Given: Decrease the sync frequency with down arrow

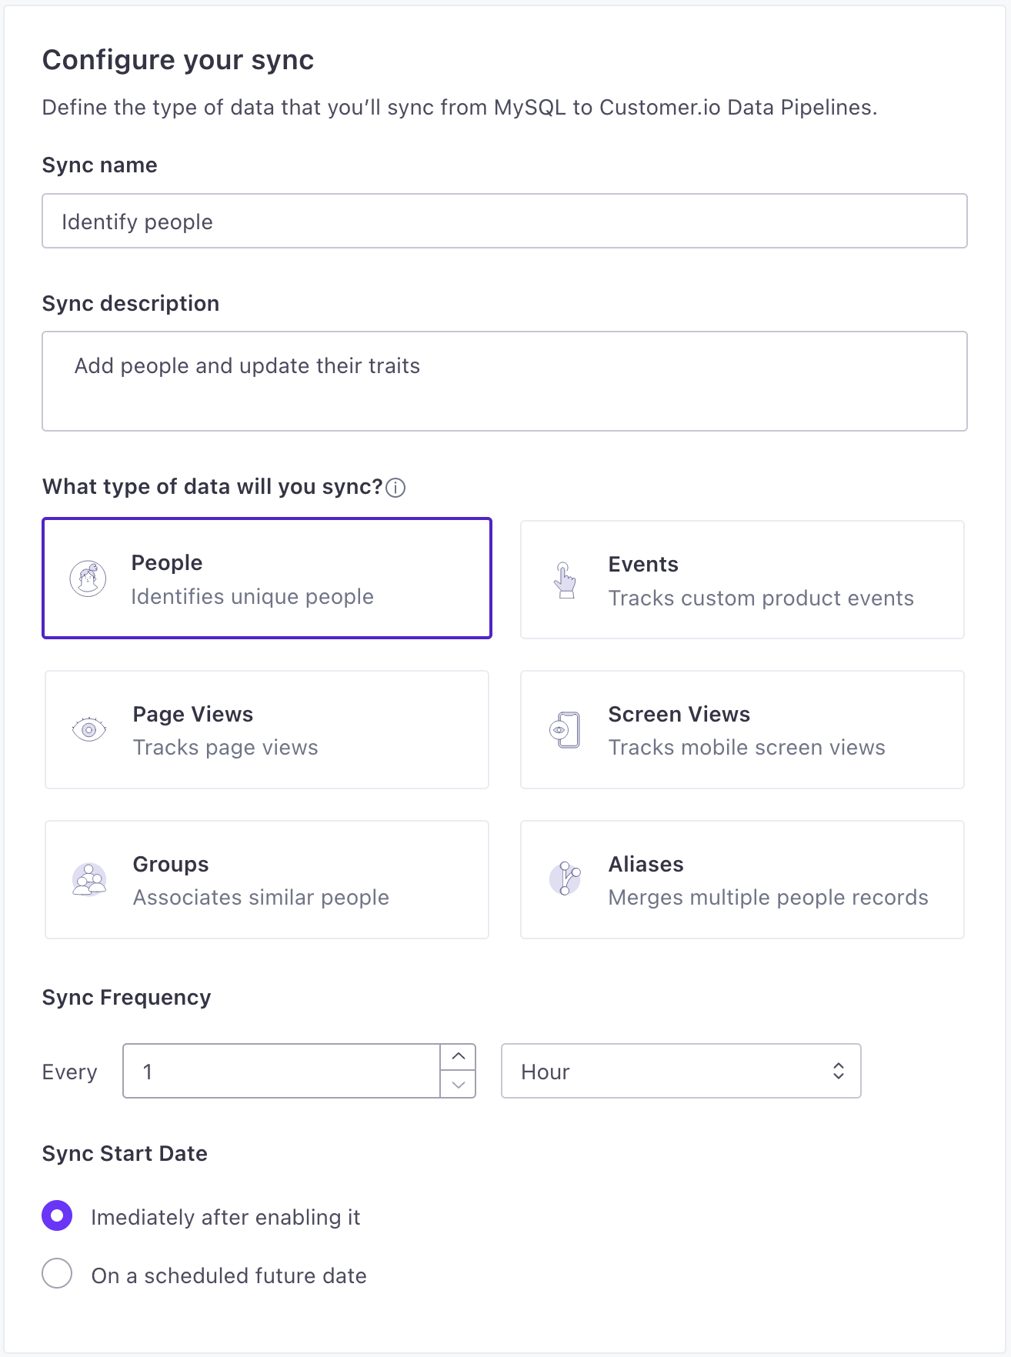Looking at the screenshot, I should pos(459,1085).
